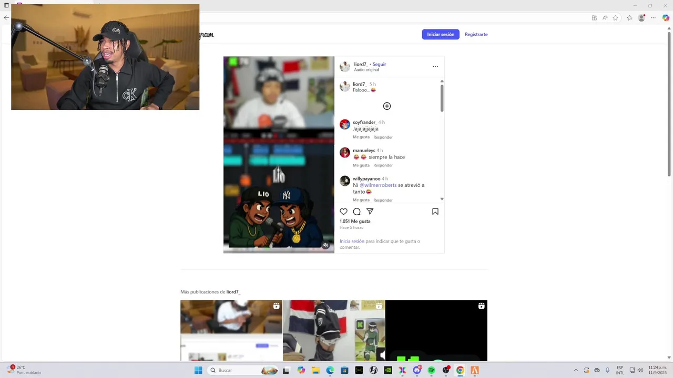The image size is (673, 378).
Task: Click liord7_ username in post header
Action: click(x=360, y=64)
